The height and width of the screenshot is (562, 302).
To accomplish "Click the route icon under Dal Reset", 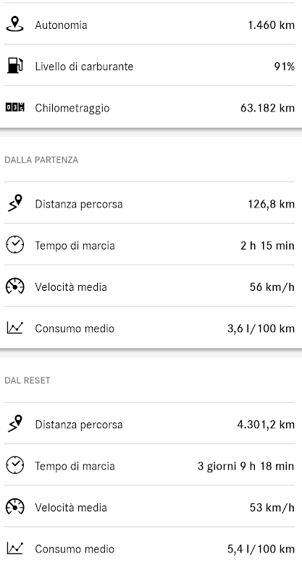I will click(14, 423).
